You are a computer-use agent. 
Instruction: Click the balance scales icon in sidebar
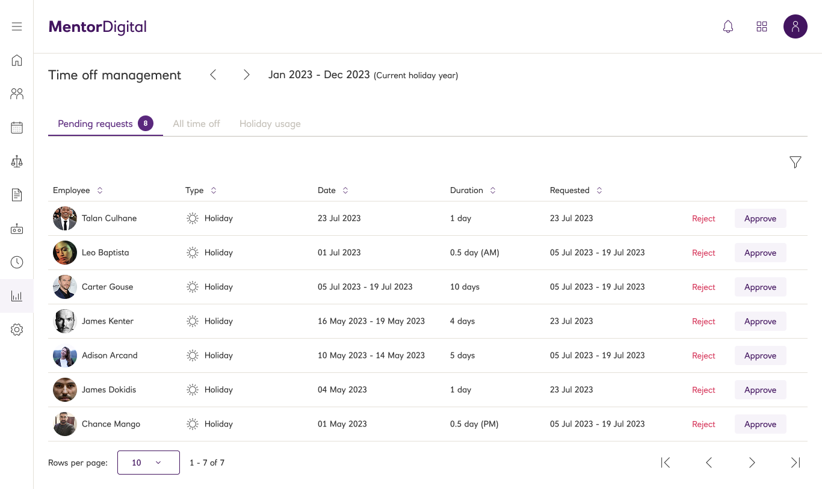[x=17, y=161]
